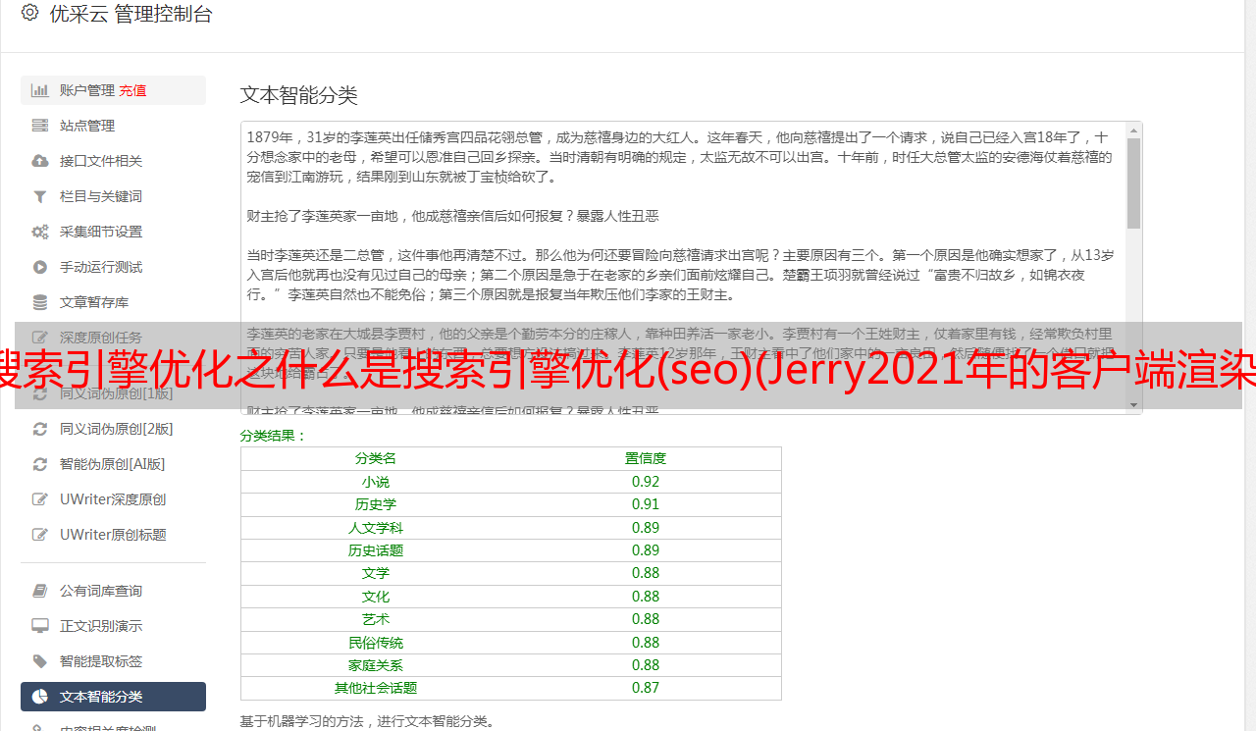This screenshot has height=731, width=1256.
Task: Click the 0.91 confidence value
Action: coord(646,504)
